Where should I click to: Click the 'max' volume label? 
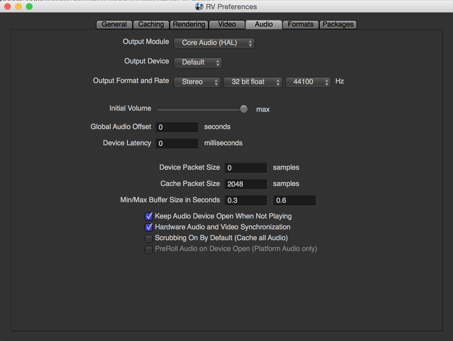coord(263,110)
